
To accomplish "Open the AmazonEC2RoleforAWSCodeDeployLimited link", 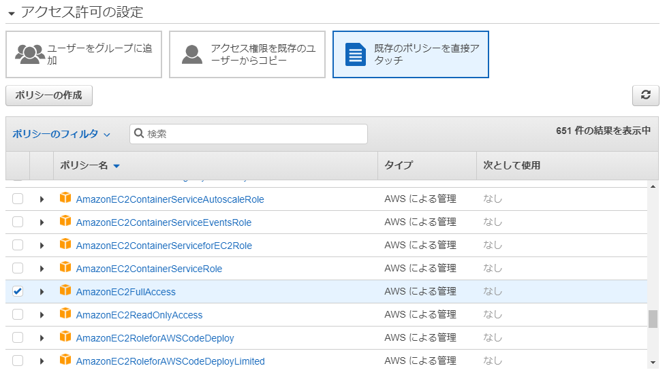I will 170,361.
